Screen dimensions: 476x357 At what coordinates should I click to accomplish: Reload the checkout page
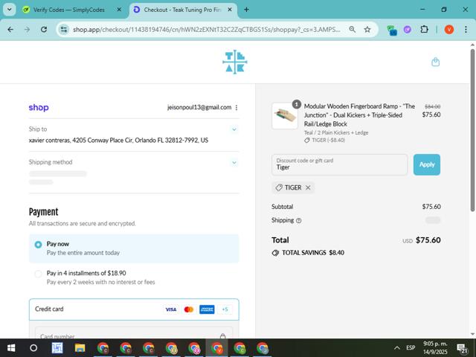(44, 30)
